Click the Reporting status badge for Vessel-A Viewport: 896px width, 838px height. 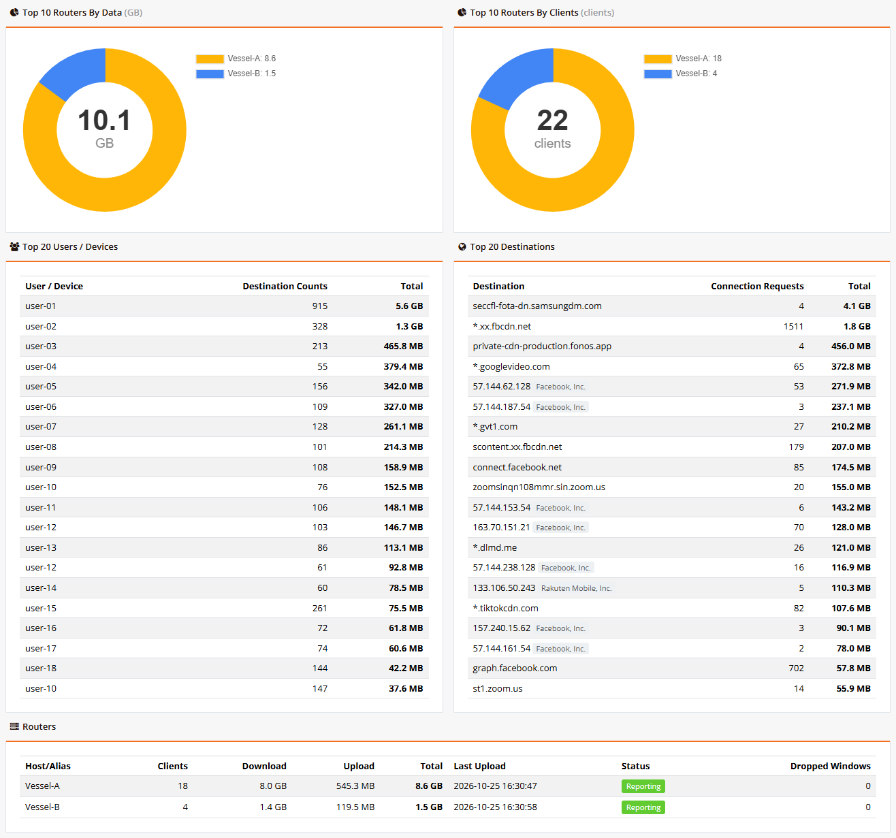[x=643, y=786]
